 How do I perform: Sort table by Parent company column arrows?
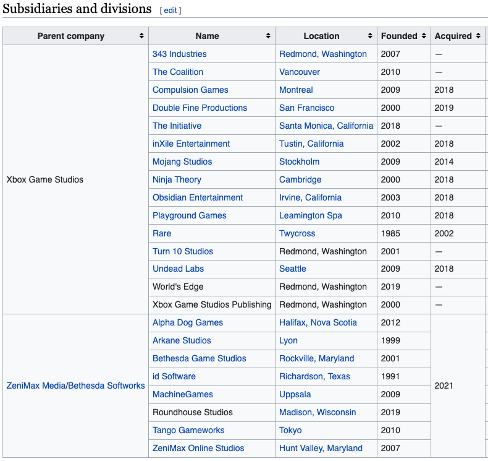[x=141, y=36]
